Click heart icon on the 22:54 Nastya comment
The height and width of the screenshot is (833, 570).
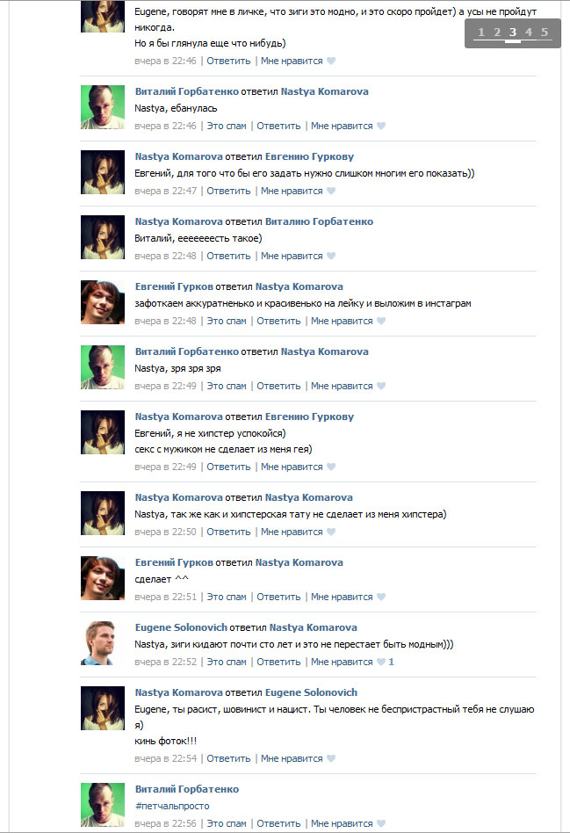pos(331,758)
